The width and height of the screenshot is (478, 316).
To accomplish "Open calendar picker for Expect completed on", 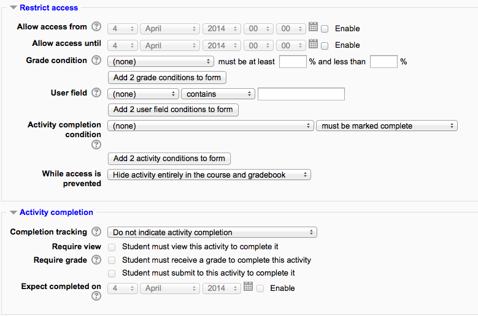I will (x=248, y=286).
